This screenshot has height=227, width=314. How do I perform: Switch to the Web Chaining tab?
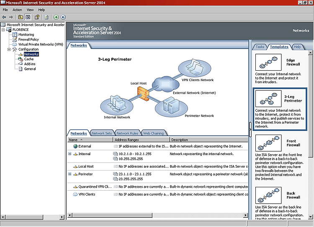pyautogui.click(x=153, y=133)
